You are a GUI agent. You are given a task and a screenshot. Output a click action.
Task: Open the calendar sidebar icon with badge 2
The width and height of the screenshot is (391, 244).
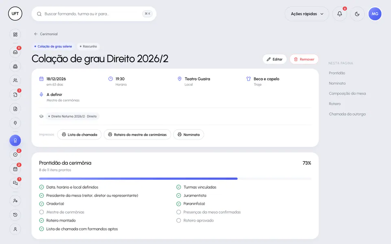click(x=15, y=169)
